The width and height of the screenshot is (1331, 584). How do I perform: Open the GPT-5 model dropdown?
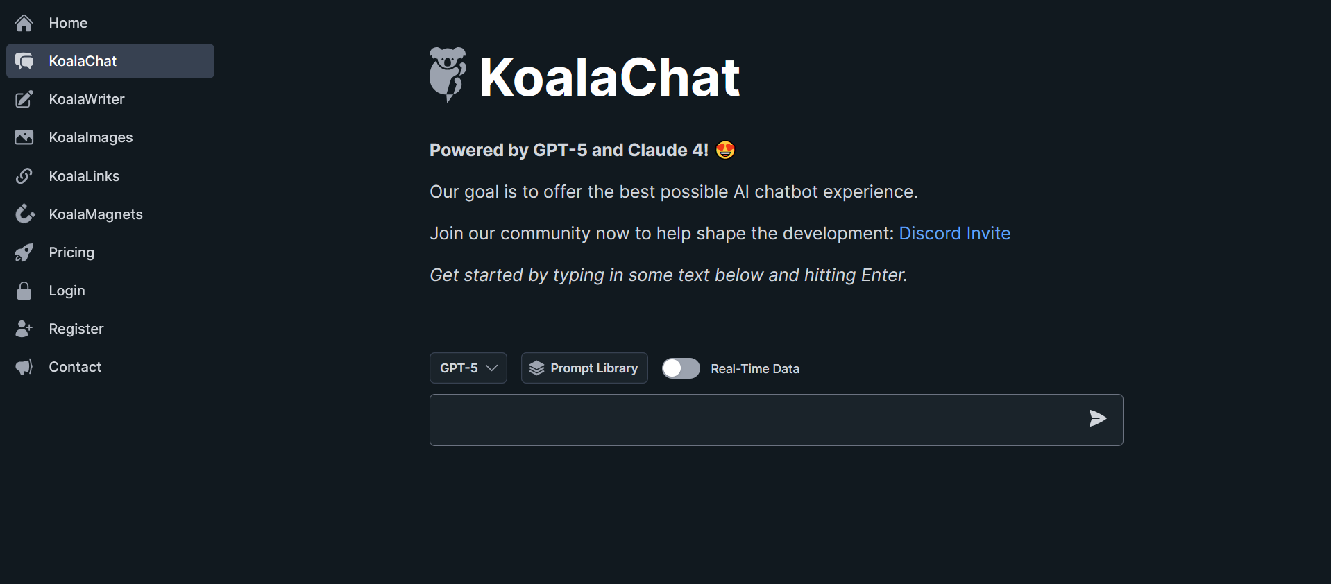click(x=468, y=368)
